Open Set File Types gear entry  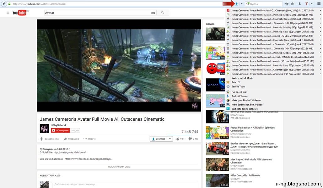pyautogui.click(x=238, y=86)
